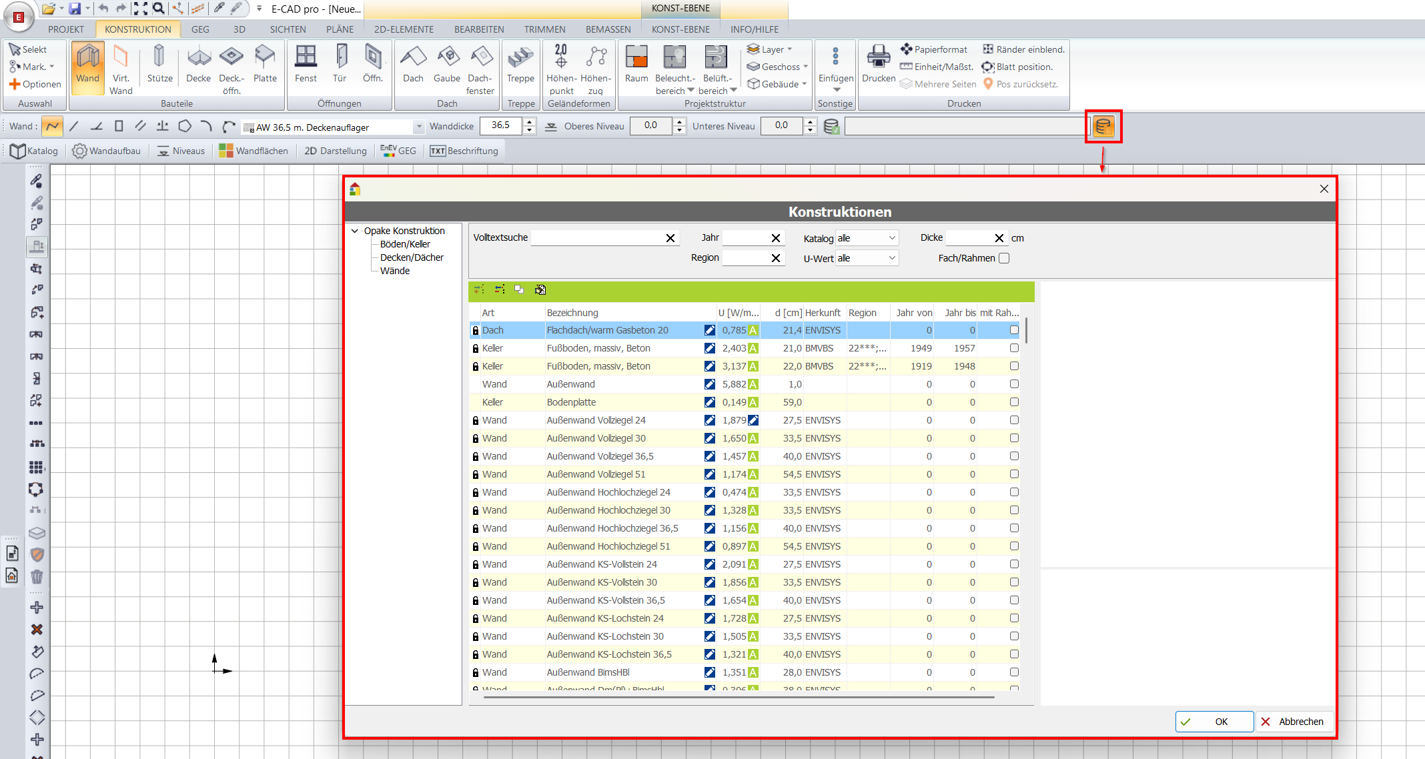Screen dimensions: 1425x759
Task: Collapse the Opake Konstruktion tree node
Action: 355,231
